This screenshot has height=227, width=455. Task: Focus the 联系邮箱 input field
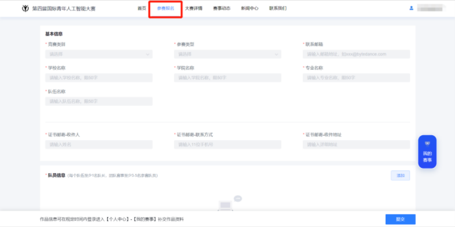(357, 54)
